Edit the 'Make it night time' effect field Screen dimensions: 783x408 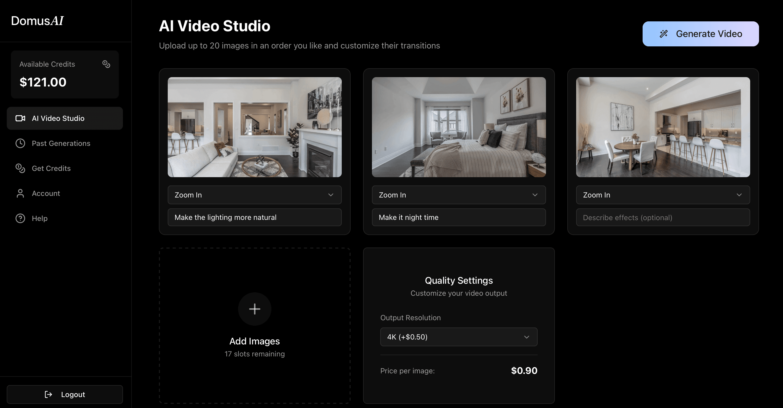459,217
